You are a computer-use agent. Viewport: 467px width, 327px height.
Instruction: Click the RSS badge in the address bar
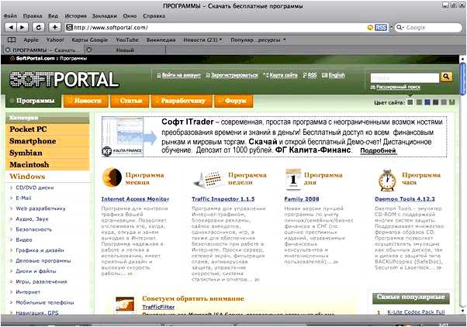pos(380,27)
